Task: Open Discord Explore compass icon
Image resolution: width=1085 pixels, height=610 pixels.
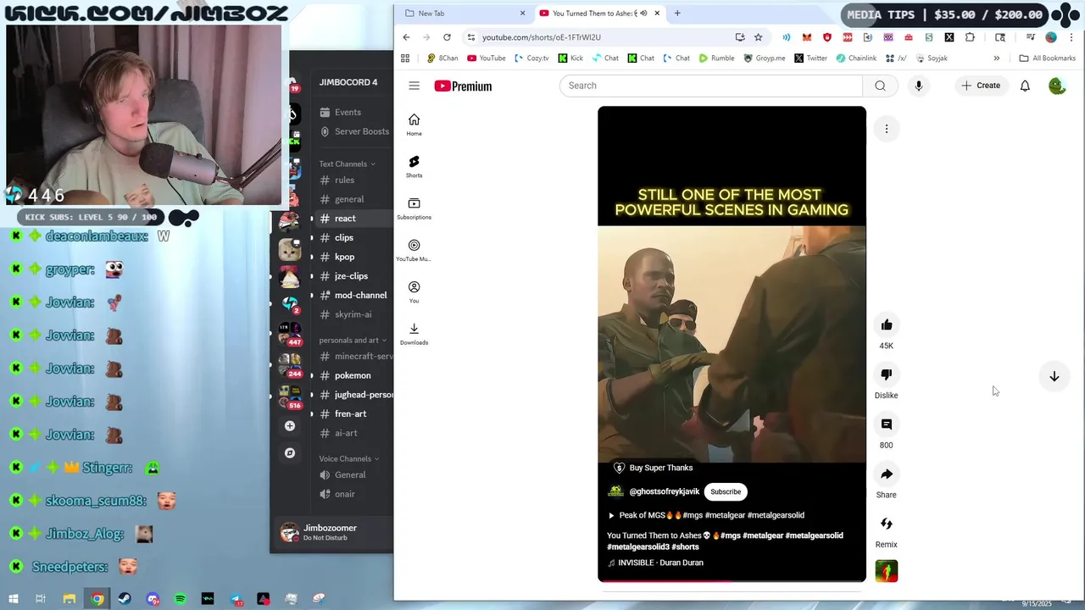Action: click(290, 453)
